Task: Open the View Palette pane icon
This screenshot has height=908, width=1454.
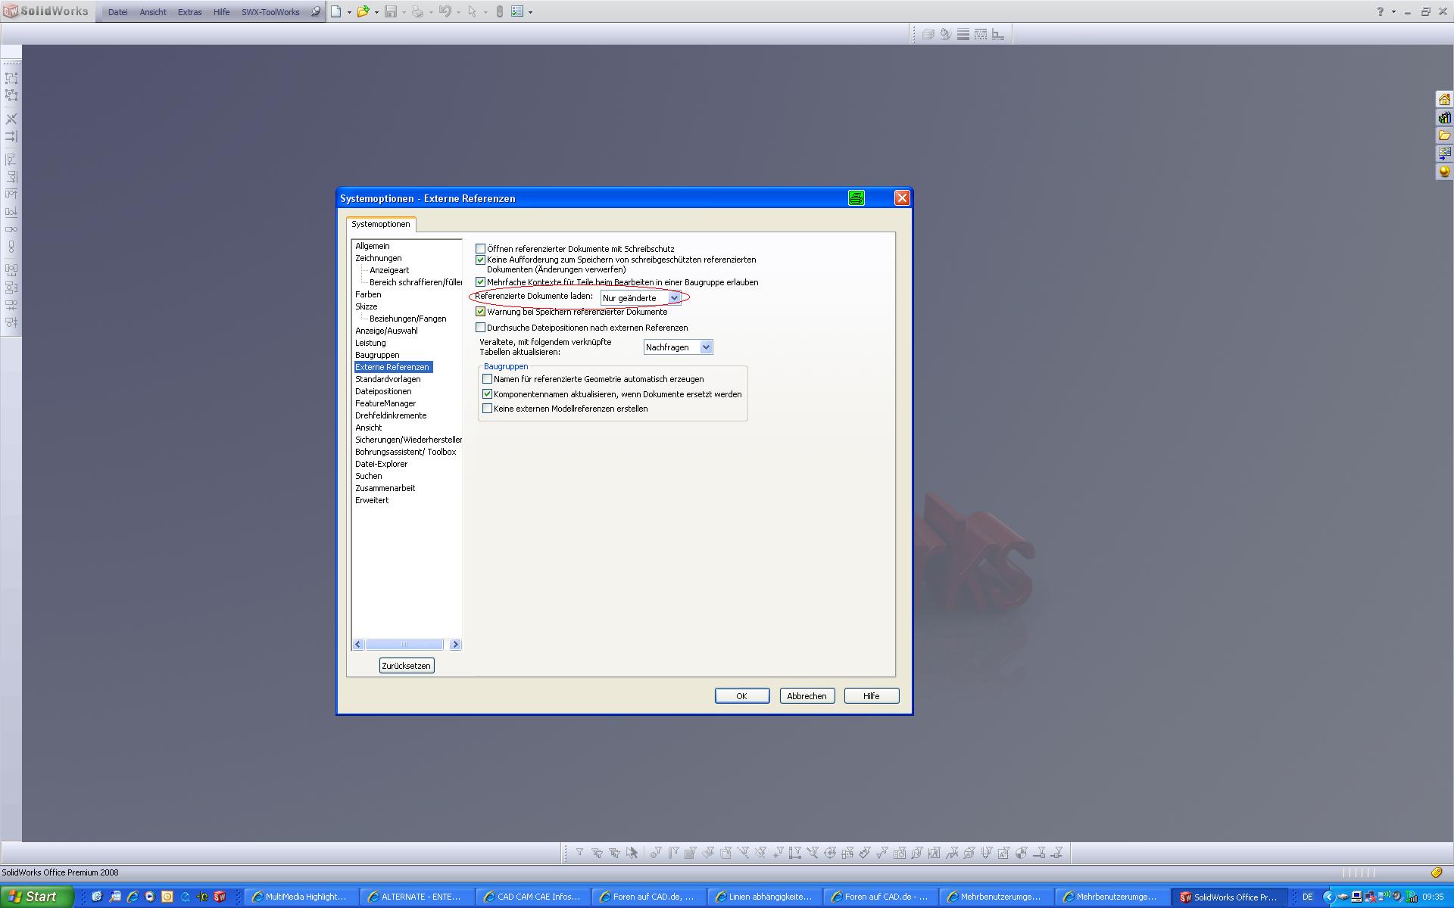Action: (x=1444, y=154)
